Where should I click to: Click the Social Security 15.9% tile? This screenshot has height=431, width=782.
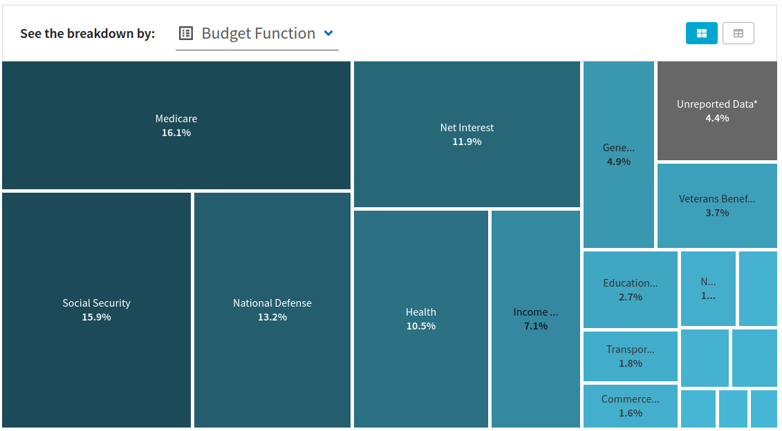pos(95,309)
